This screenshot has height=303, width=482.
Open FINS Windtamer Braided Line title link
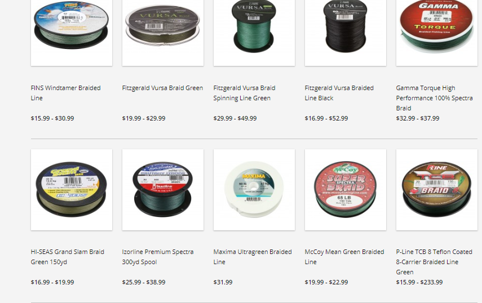click(66, 93)
